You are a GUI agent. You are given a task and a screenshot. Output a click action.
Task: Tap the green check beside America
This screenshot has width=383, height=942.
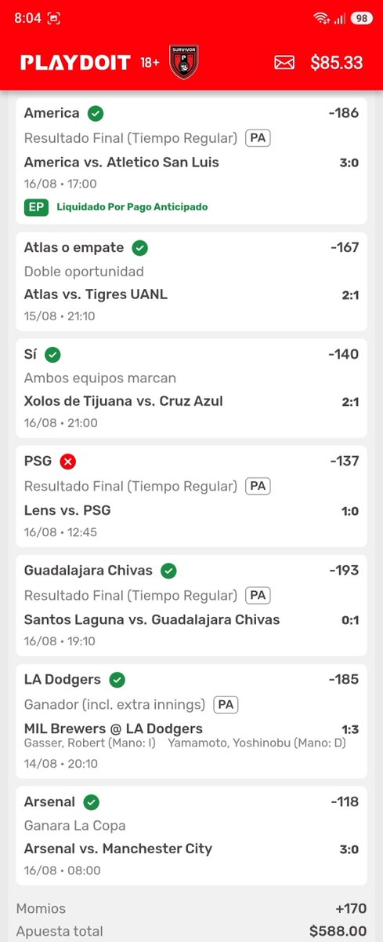(96, 114)
